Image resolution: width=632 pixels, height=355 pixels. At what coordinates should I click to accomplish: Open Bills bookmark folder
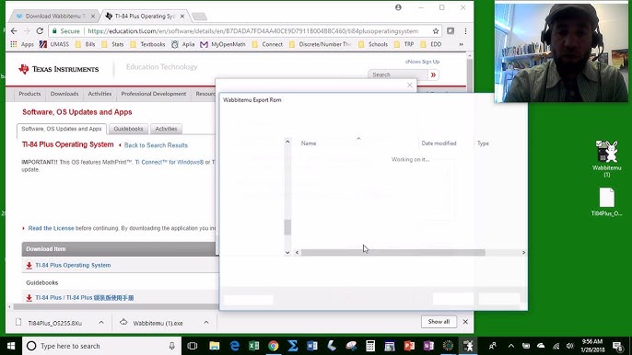tap(86, 44)
